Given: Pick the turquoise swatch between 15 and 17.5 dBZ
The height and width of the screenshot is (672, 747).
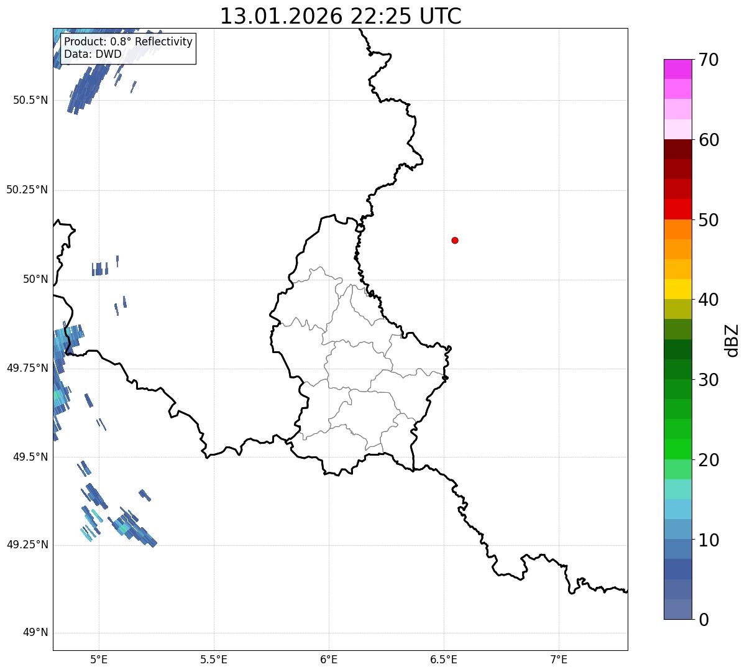Looking at the screenshot, I should (677, 489).
